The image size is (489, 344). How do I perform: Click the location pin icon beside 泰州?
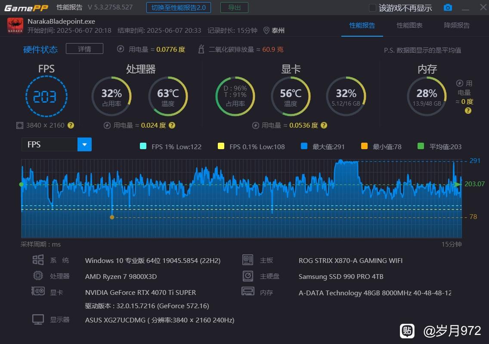click(x=266, y=30)
